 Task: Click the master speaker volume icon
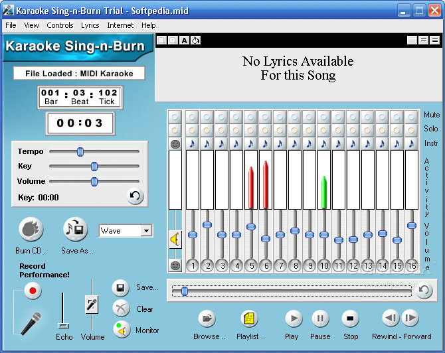click(x=175, y=240)
